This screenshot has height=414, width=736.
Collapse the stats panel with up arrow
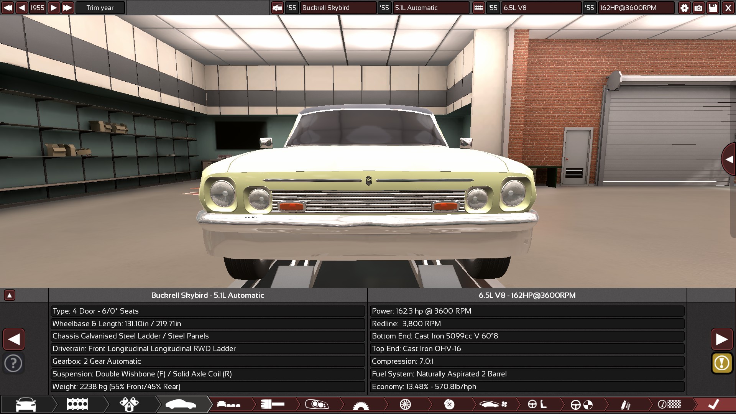(x=10, y=295)
